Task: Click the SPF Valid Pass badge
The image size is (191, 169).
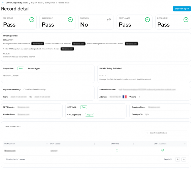Action: click(84, 107)
